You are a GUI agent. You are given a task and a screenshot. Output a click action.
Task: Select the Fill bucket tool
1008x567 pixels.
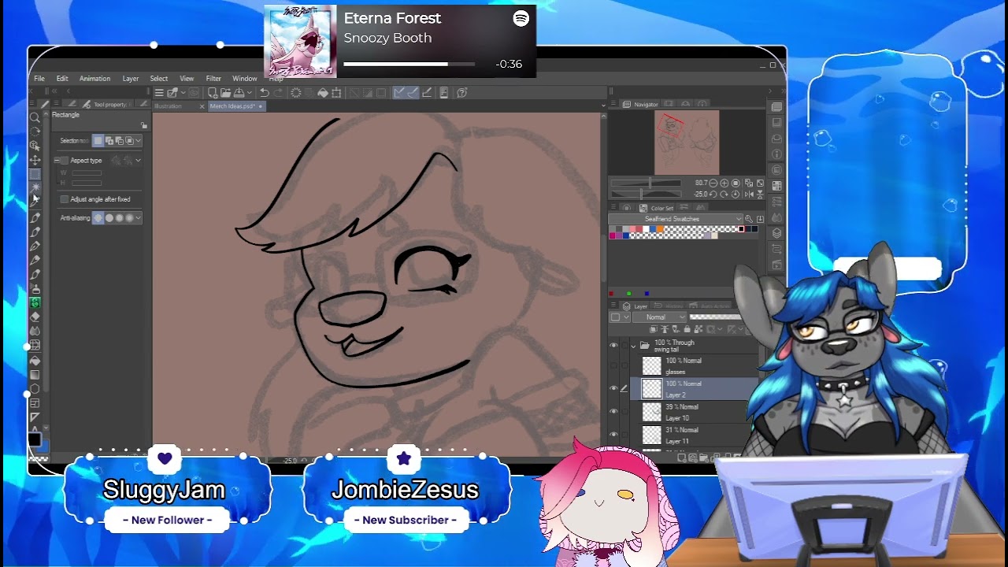click(35, 361)
